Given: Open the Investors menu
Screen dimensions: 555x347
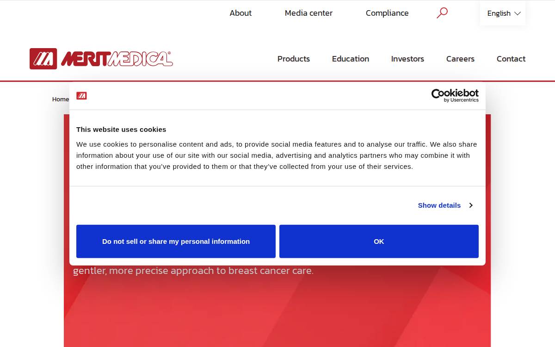Looking at the screenshot, I should [x=407, y=59].
